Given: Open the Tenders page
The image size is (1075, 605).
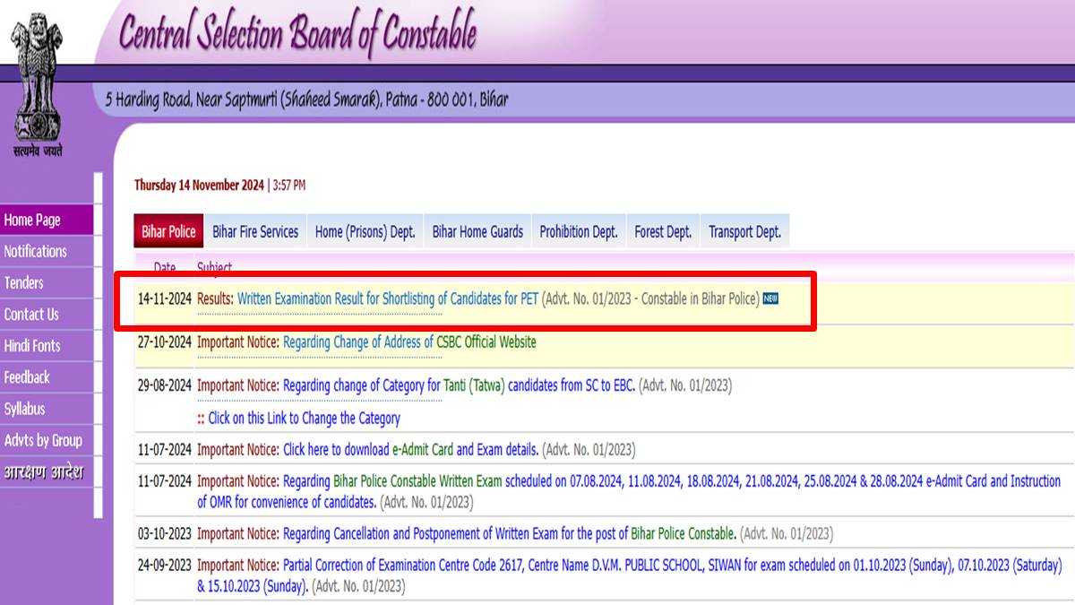Looking at the screenshot, I should [x=26, y=282].
